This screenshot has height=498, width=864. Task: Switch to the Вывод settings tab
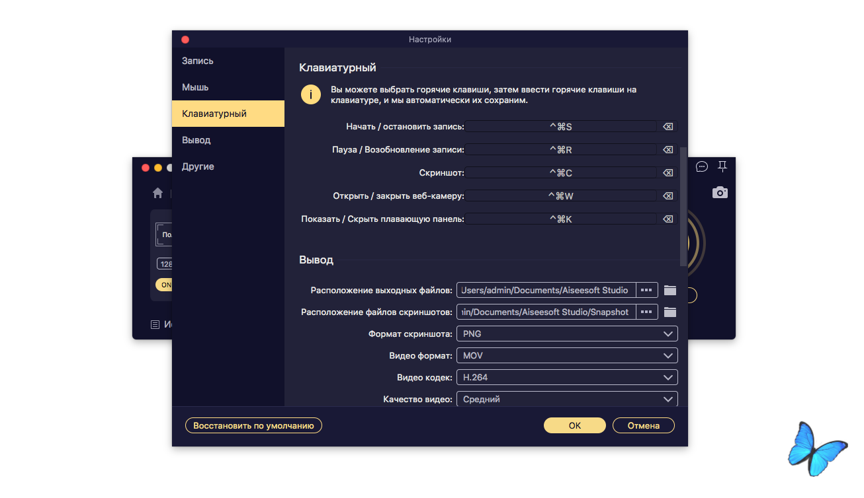pyautogui.click(x=228, y=140)
